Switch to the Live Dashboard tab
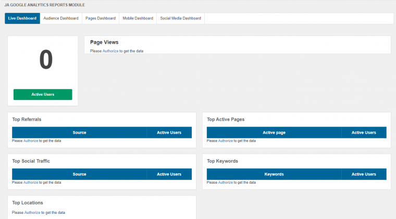 pos(22,18)
